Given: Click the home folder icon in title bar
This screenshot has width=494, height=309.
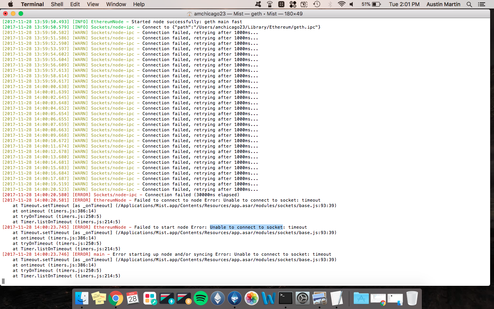Looking at the screenshot, I should click(x=189, y=14).
